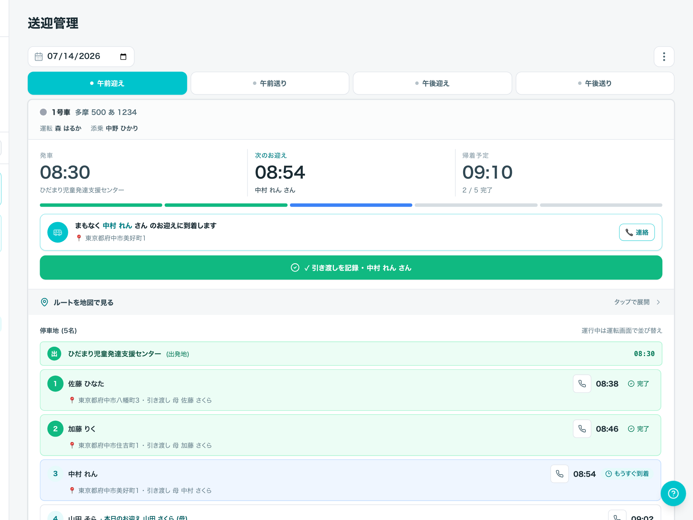Click the blue current progress segment
The width and height of the screenshot is (693, 520).
351,205
